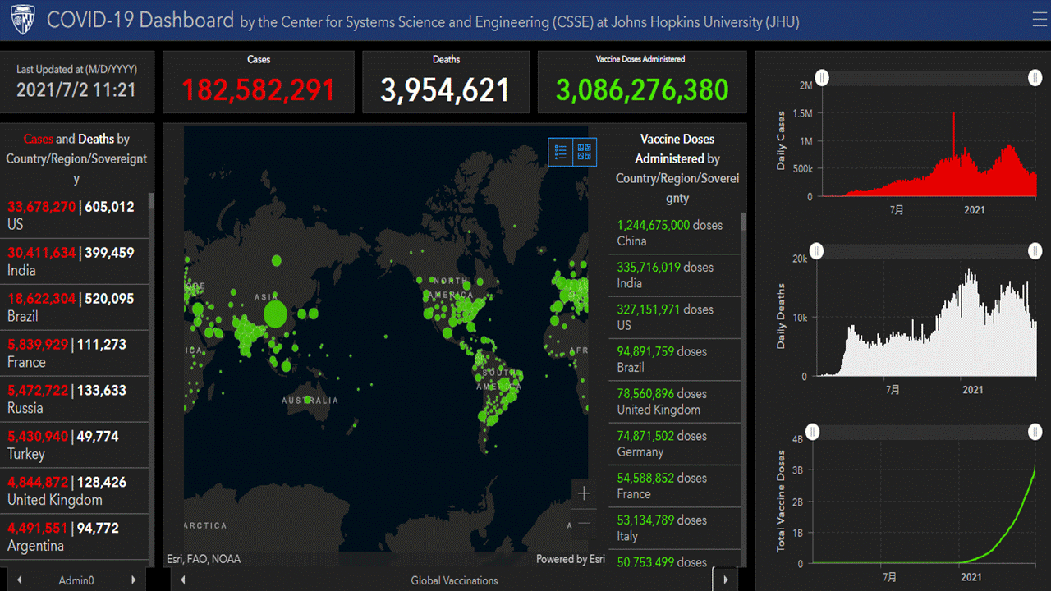Select the Global Vaccinations map tab

tap(454, 580)
